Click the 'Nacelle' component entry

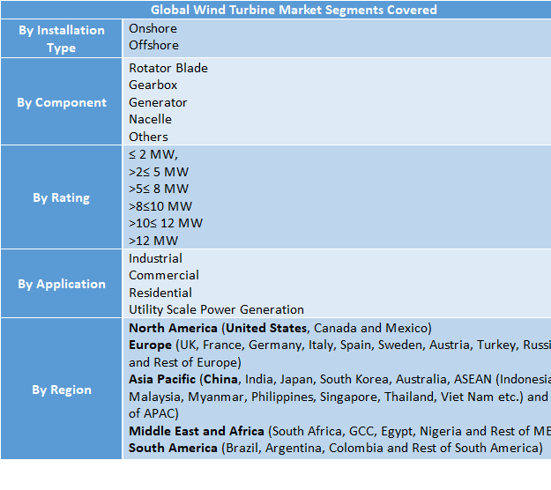151,119
